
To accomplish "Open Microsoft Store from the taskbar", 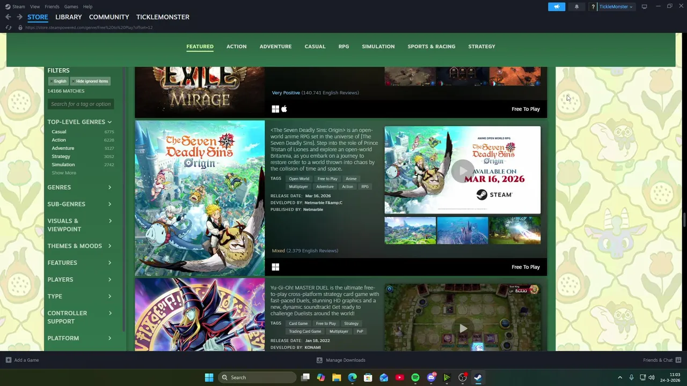I will (x=368, y=377).
